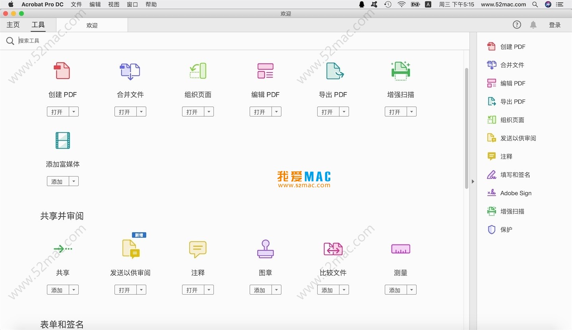Screen dimensions: 572x330
Task: Click the Rich Media (添加富媒体) film icon
Action: pos(62,140)
